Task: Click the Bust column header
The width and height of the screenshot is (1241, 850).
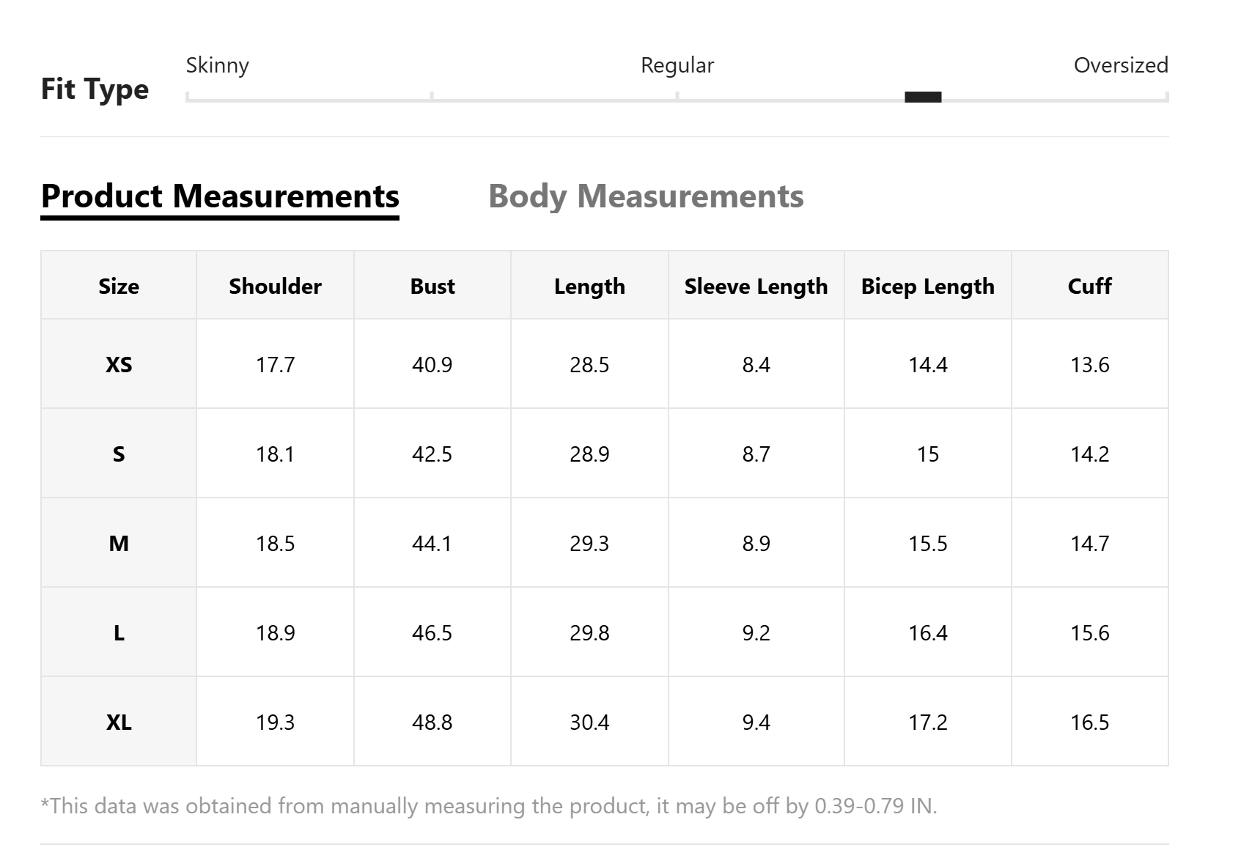Action: (432, 286)
